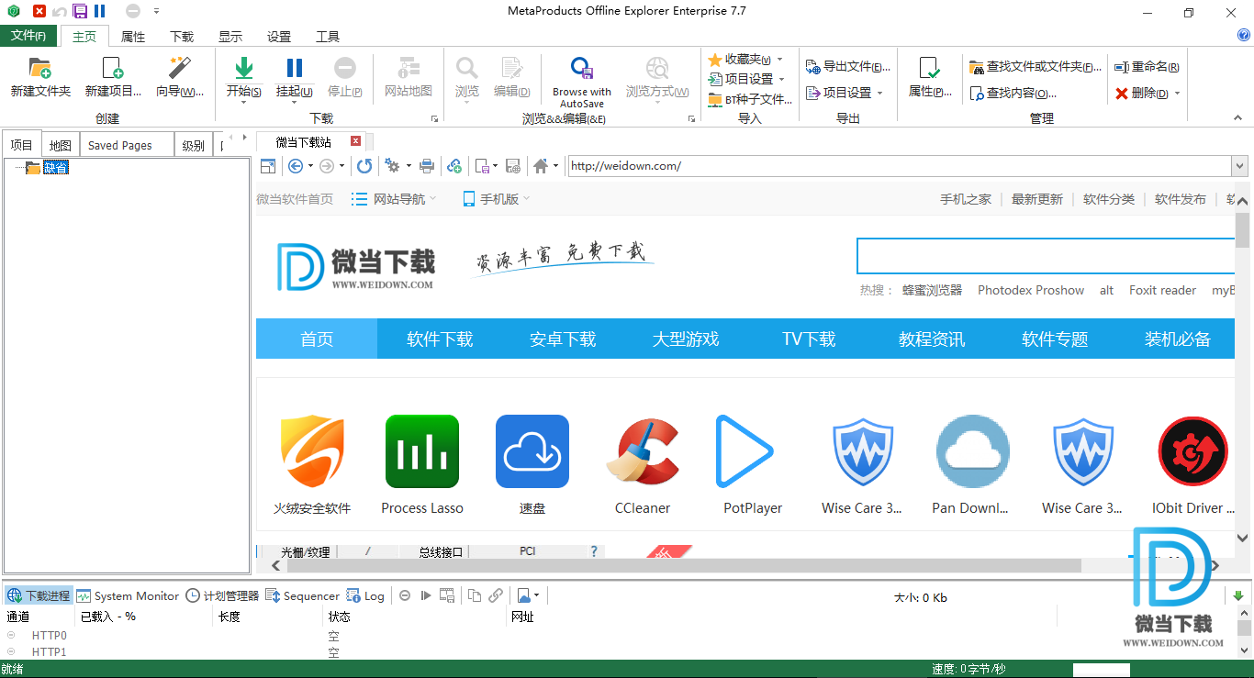Expand 项目设置 dropdown in 导出 group
Screen dimensions: 1254x678
879,93
